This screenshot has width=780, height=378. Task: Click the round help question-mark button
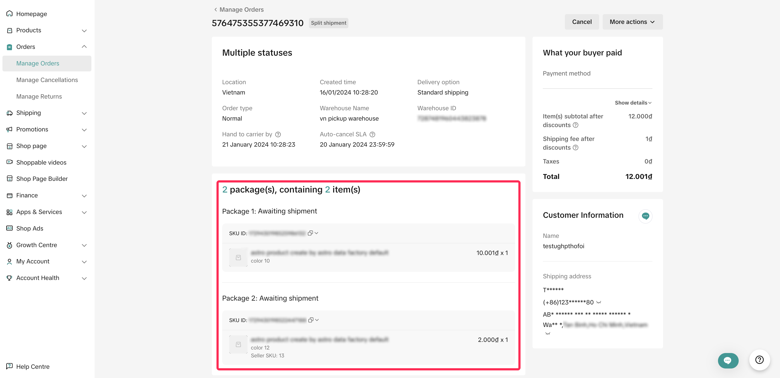(759, 360)
